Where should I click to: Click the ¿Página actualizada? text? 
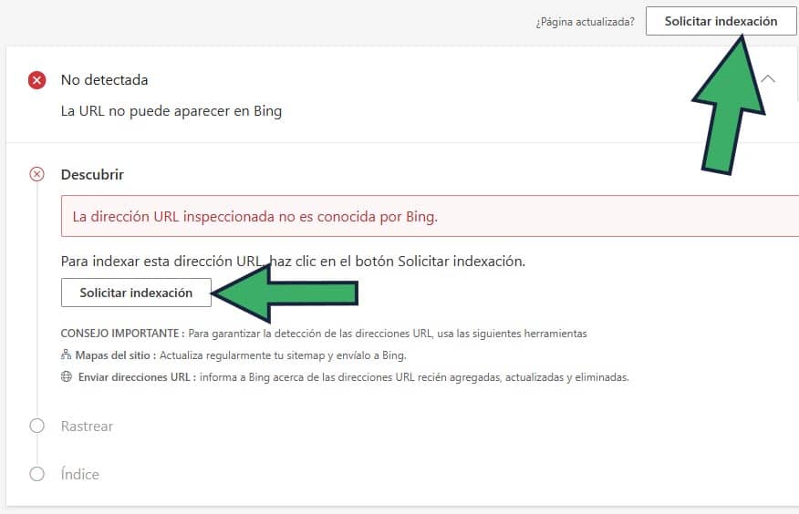pyautogui.click(x=585, y=22)
